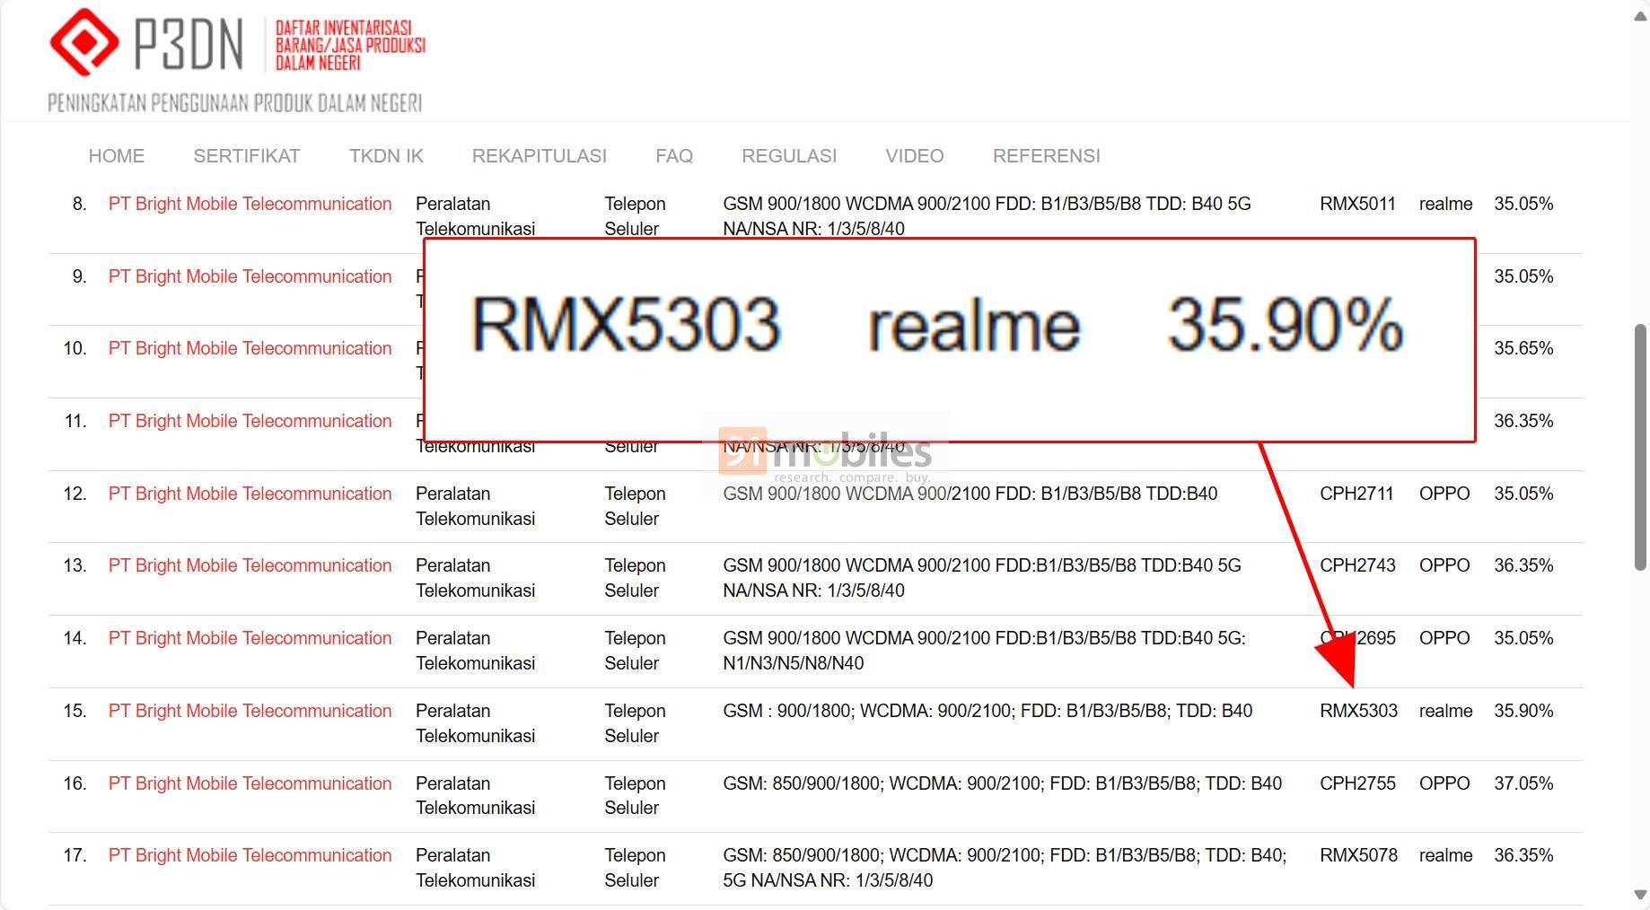Click the 36.35% value in row 13
Screen dimensions: 1650x910
tap(1523, 565)
